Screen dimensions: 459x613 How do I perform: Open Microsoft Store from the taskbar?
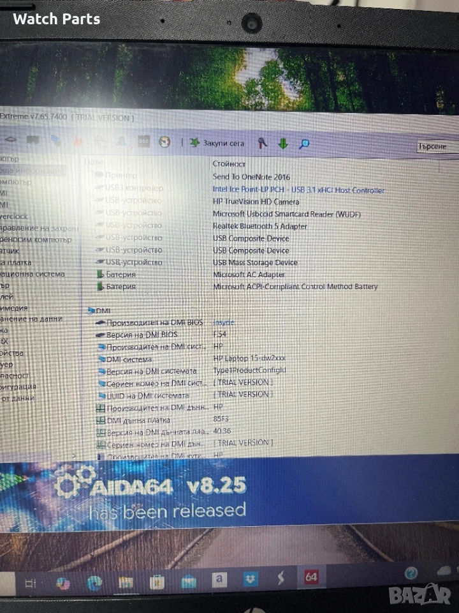pyautogui.click(x=157, y=582)
